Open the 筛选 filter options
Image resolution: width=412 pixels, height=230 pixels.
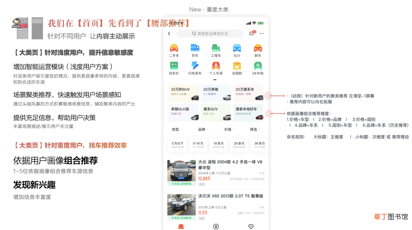point(255,129)
